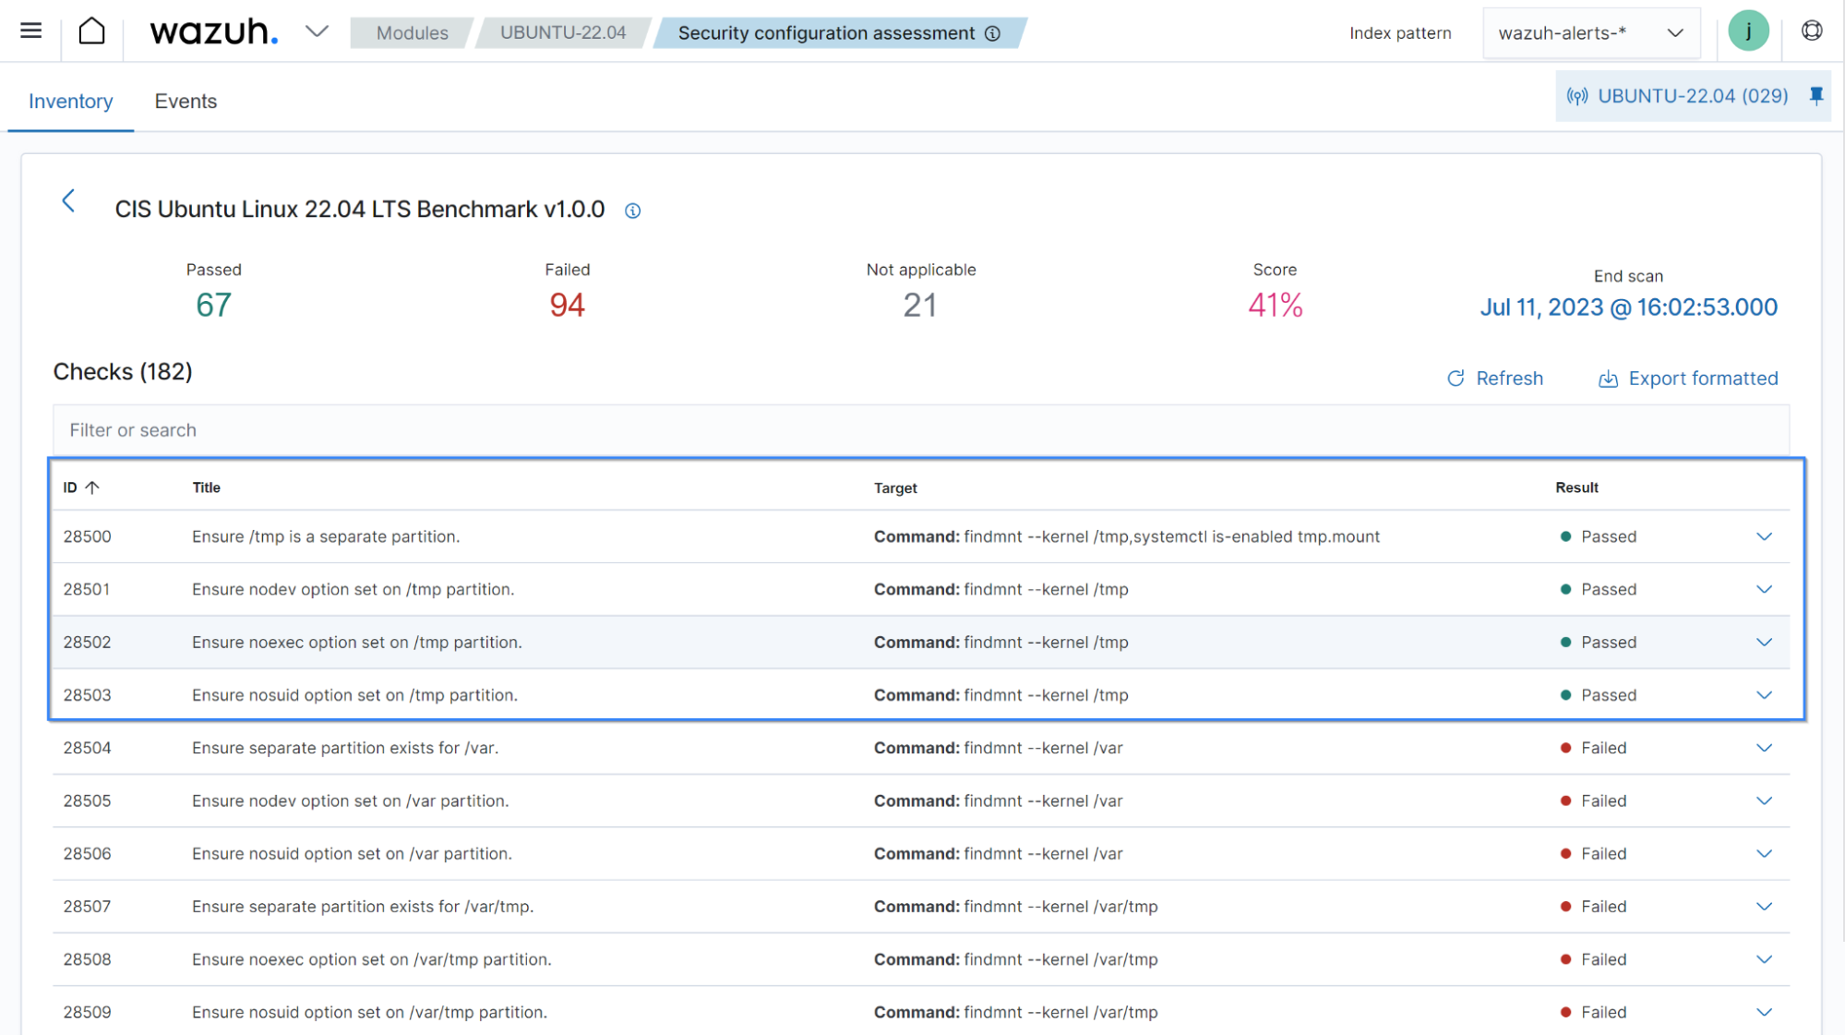Click the Filter or search input field

[x=921, y=428]
